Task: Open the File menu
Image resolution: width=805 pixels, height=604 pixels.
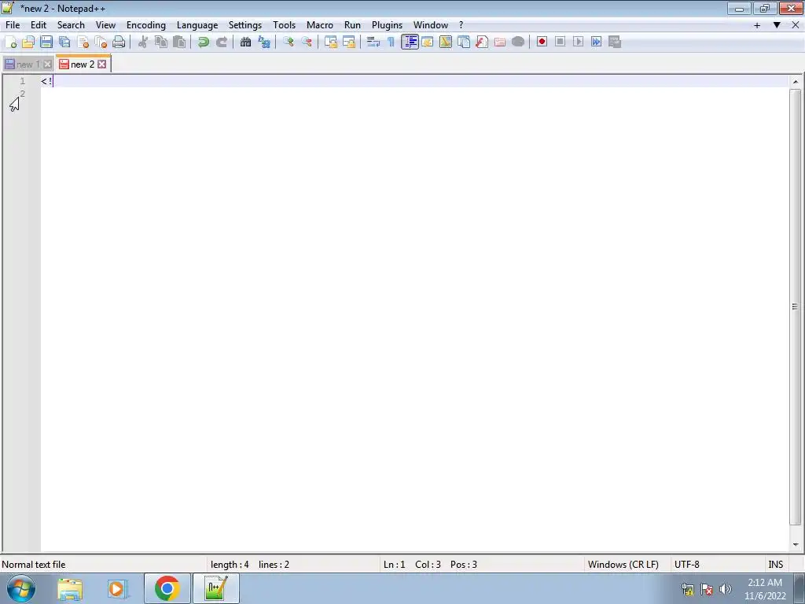Action: 13,25
